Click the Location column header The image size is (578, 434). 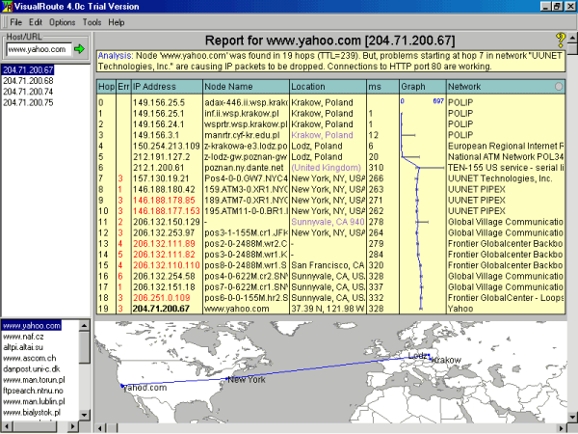pyautogui.click(x=328, y=87)
